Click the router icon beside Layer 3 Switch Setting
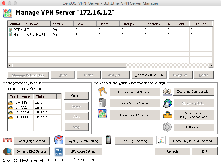The height and width of the screenshot is (164, 221). coord(59,140)
